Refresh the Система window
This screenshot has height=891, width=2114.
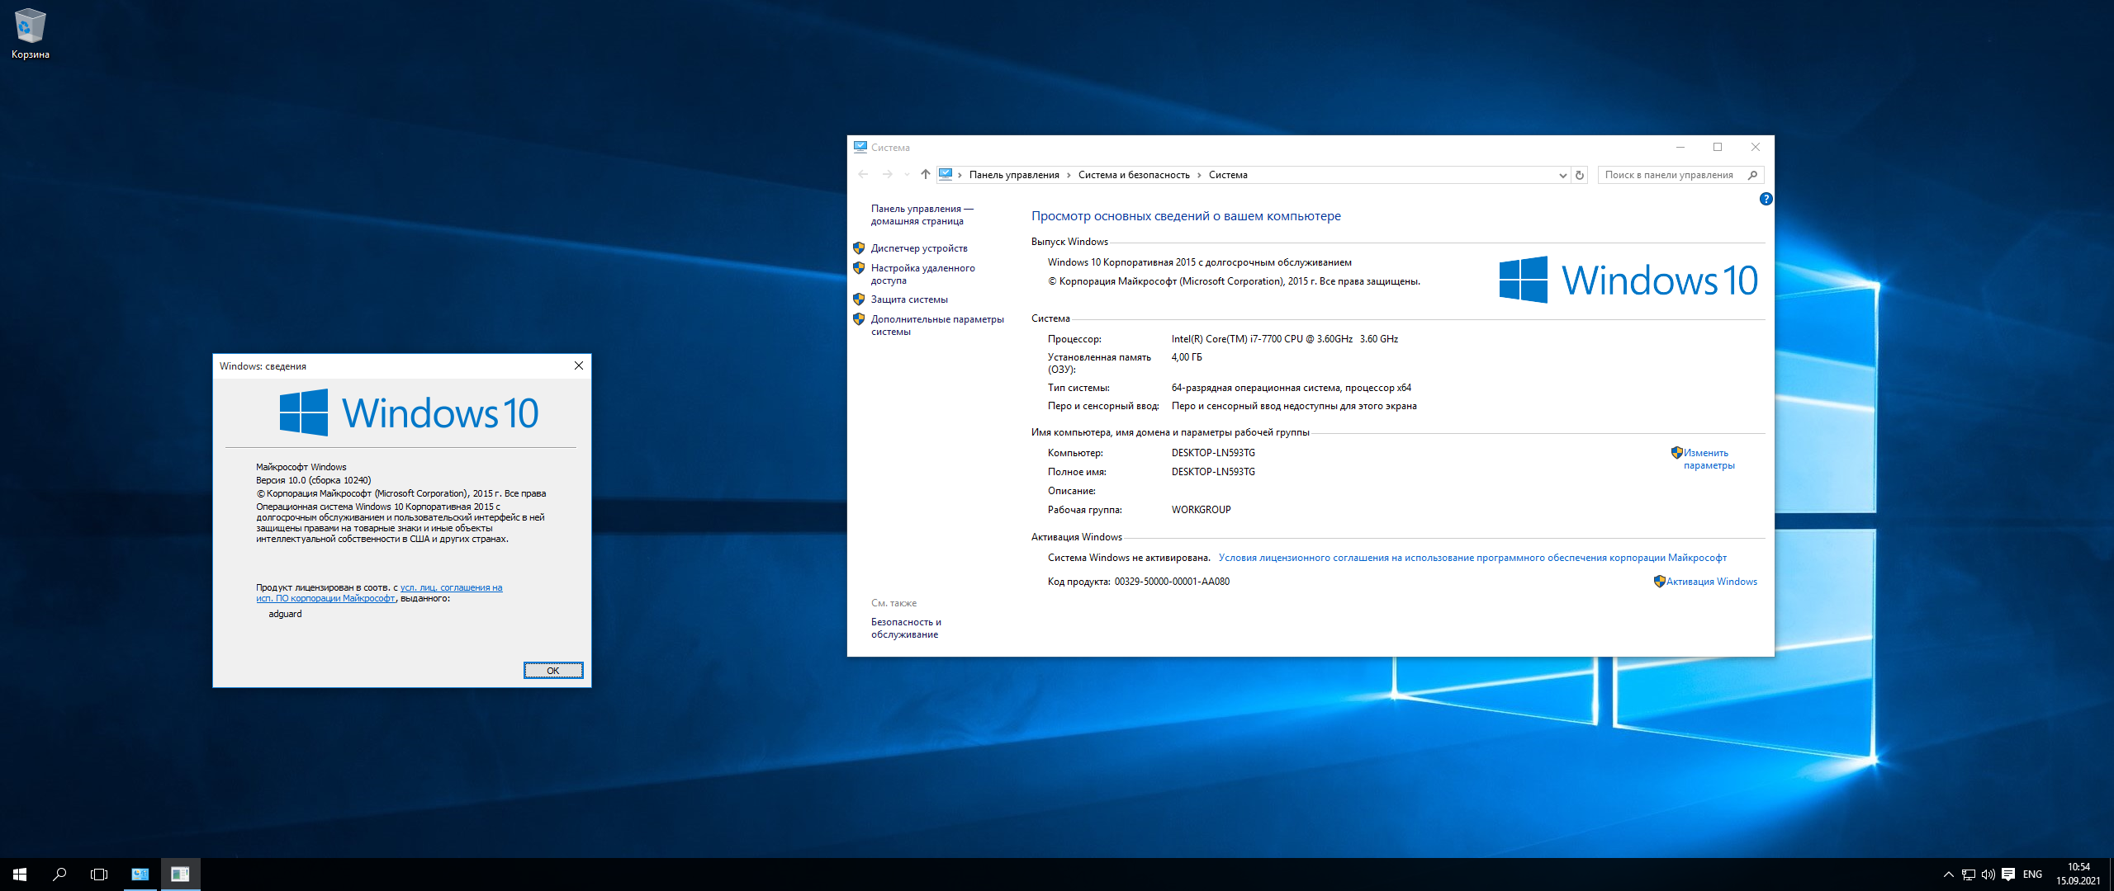(1580, 175)
